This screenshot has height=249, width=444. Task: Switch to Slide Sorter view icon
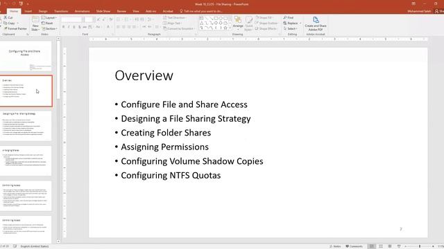coord(381,246)
